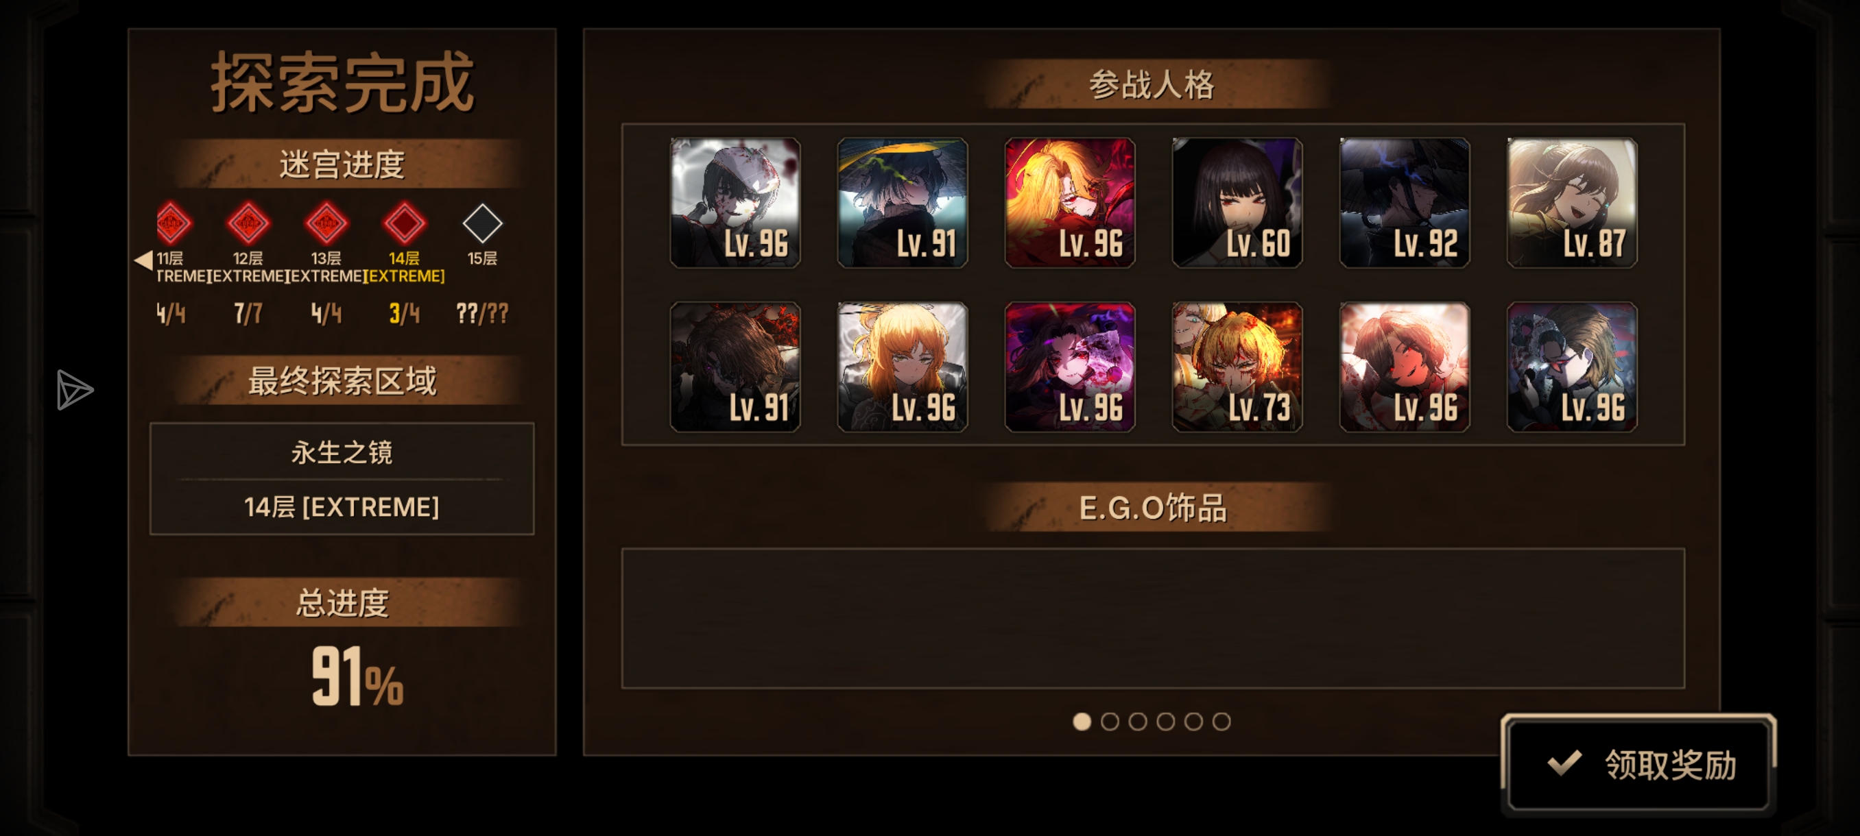Switch to the last page indicator dot

pyautogui.click(x=1221, y=722)
